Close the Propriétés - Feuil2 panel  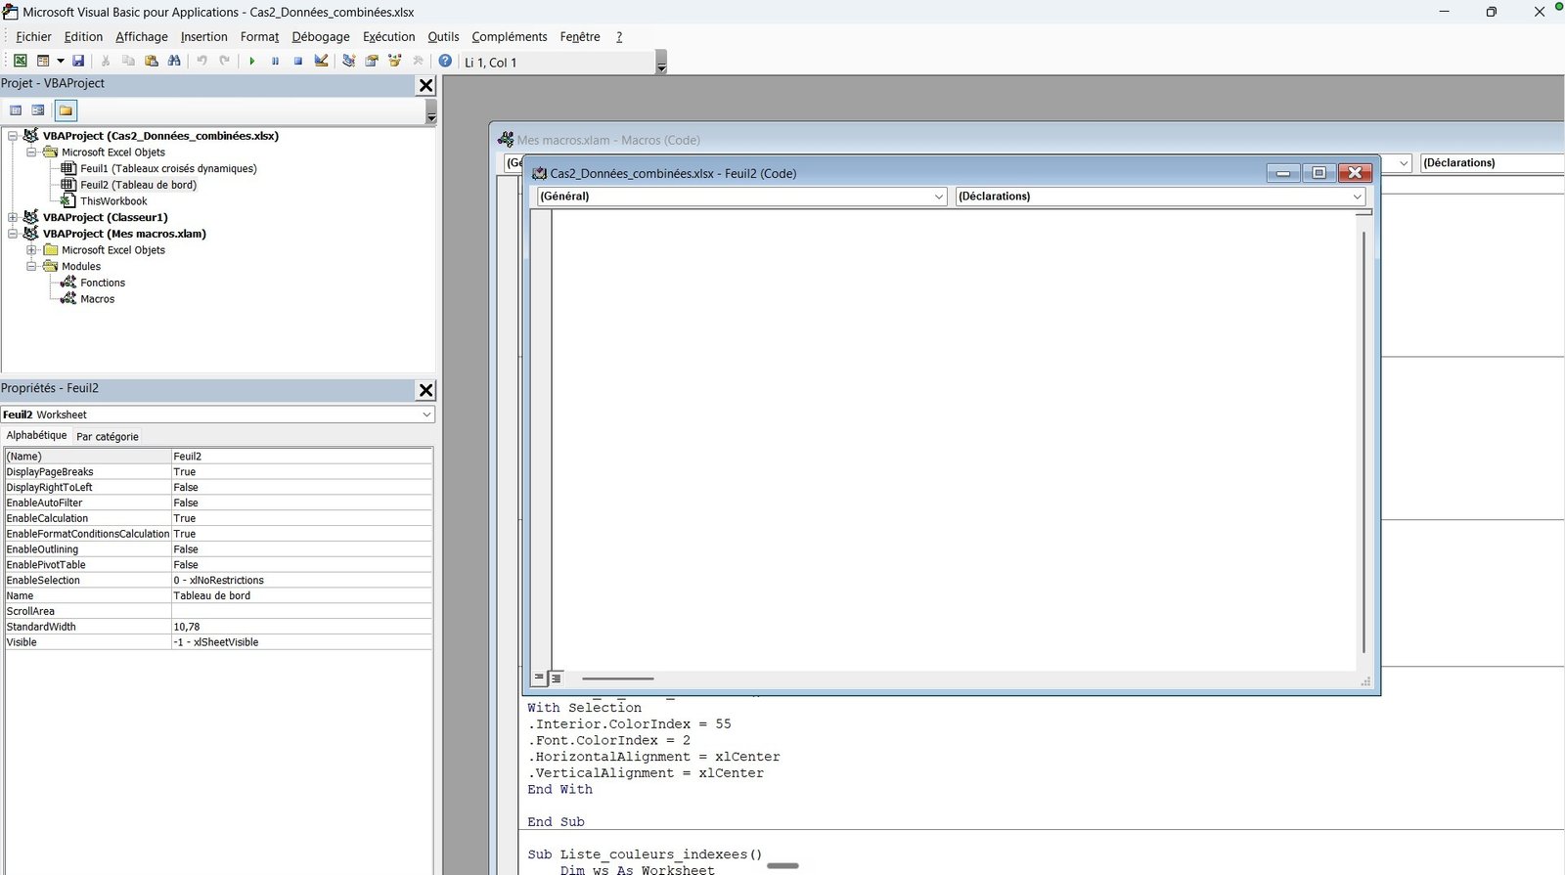click(x=425, y=390)
